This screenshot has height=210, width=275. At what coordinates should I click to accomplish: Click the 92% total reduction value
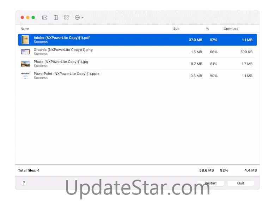pyautogui.click(x=224, y=170)
